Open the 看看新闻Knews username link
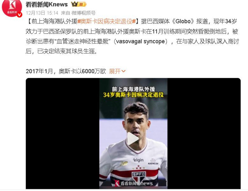The height and width of the screenshot is (191, 248). tap(47, 4)
